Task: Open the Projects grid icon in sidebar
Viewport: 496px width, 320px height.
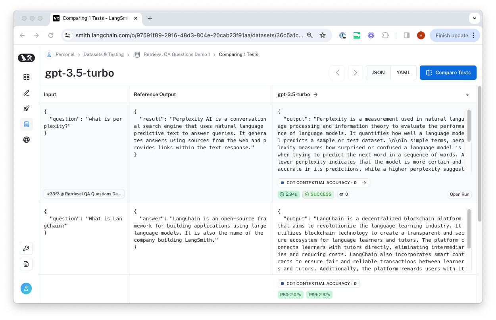Action: pyautogui.click(x=27, y=77)
